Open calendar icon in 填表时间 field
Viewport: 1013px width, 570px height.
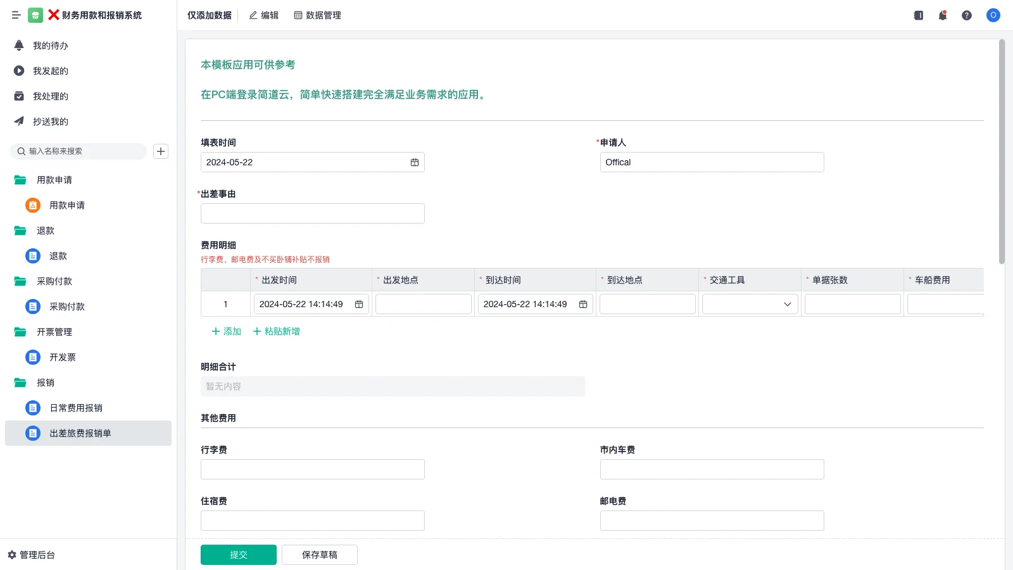click(x=415, y=162)
